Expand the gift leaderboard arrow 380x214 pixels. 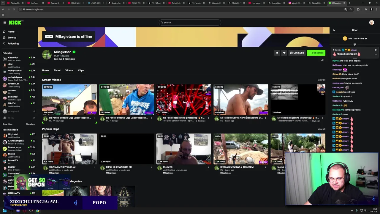point(354,45)
